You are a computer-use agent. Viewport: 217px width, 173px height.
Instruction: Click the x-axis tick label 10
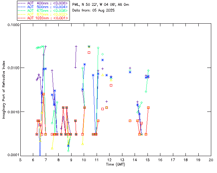(84, 159)
